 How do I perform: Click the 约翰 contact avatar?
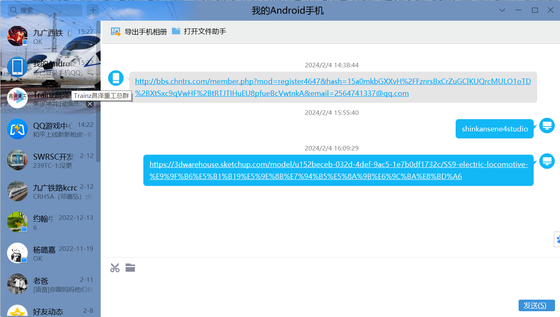tap(17, 222)
